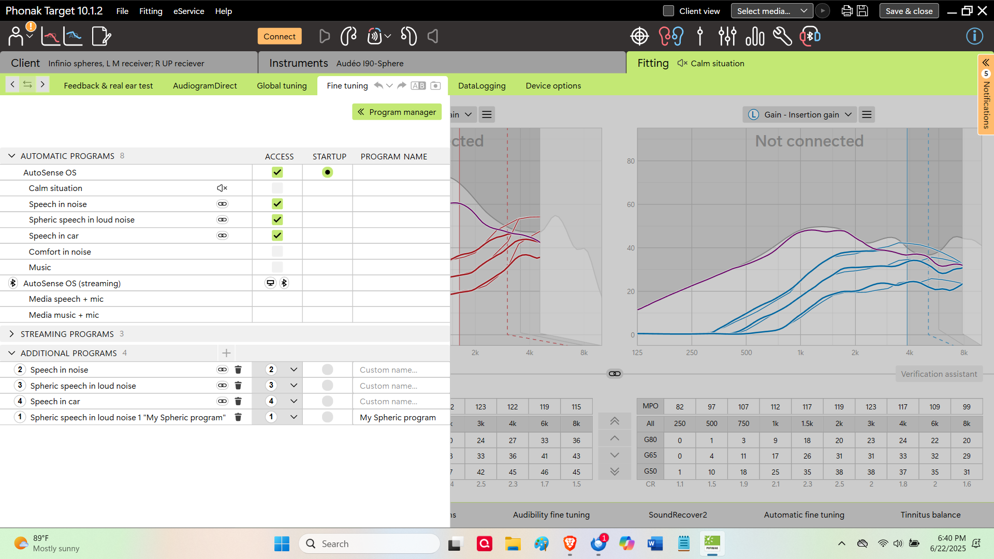The height and width of the screenshot is (559, 994).
Task: Open Gain - Insertion gain dropdown
Action: click(x=799, y=114)
